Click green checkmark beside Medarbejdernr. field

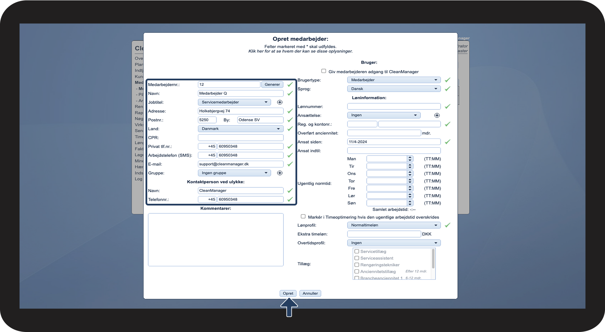(x=290, y=84)
